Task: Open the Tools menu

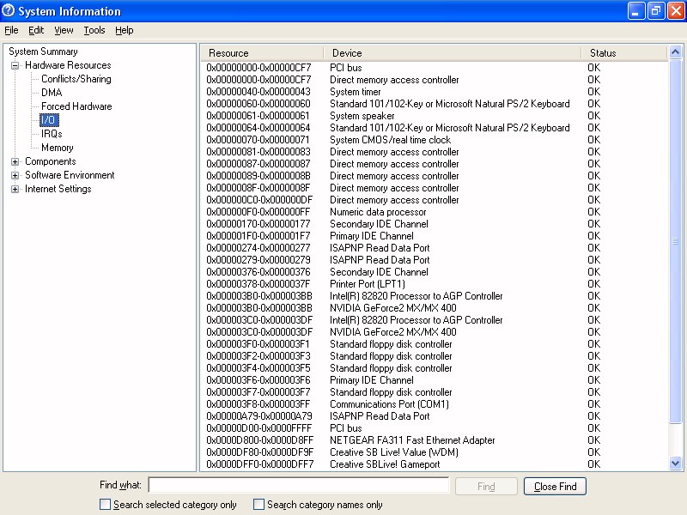Action: click(x=94, y=30)
